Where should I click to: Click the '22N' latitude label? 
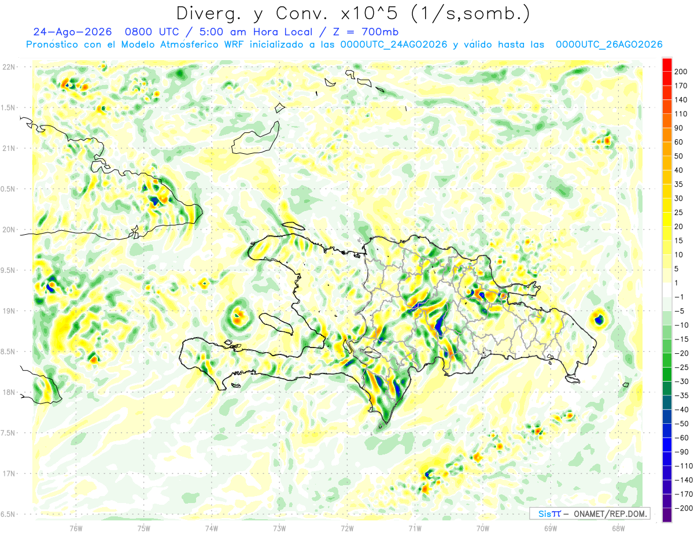[8, 67]
